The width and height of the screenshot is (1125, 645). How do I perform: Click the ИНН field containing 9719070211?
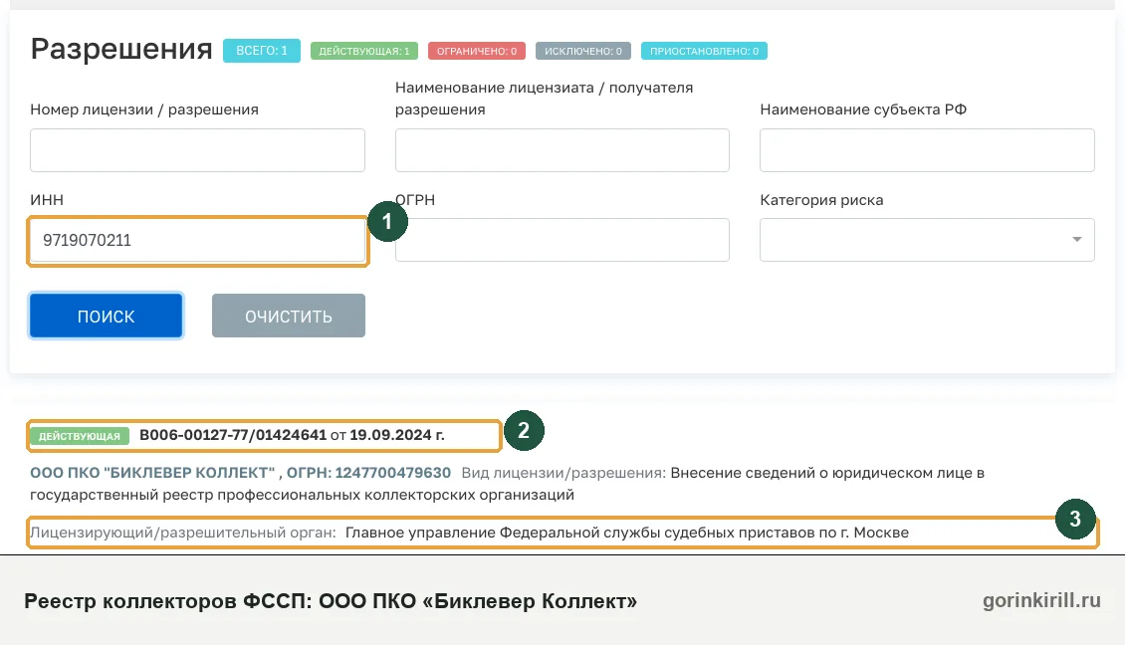(x=197, y=240)
